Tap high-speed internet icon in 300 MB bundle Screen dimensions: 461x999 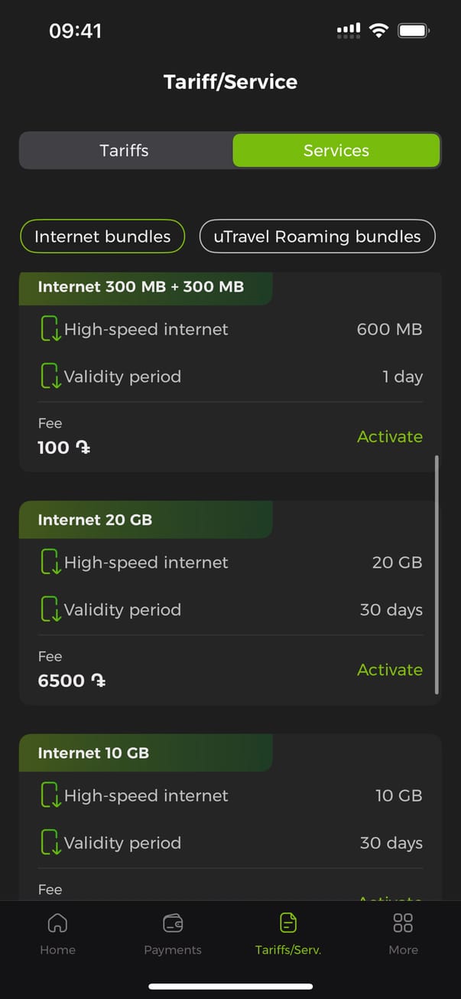50,330
